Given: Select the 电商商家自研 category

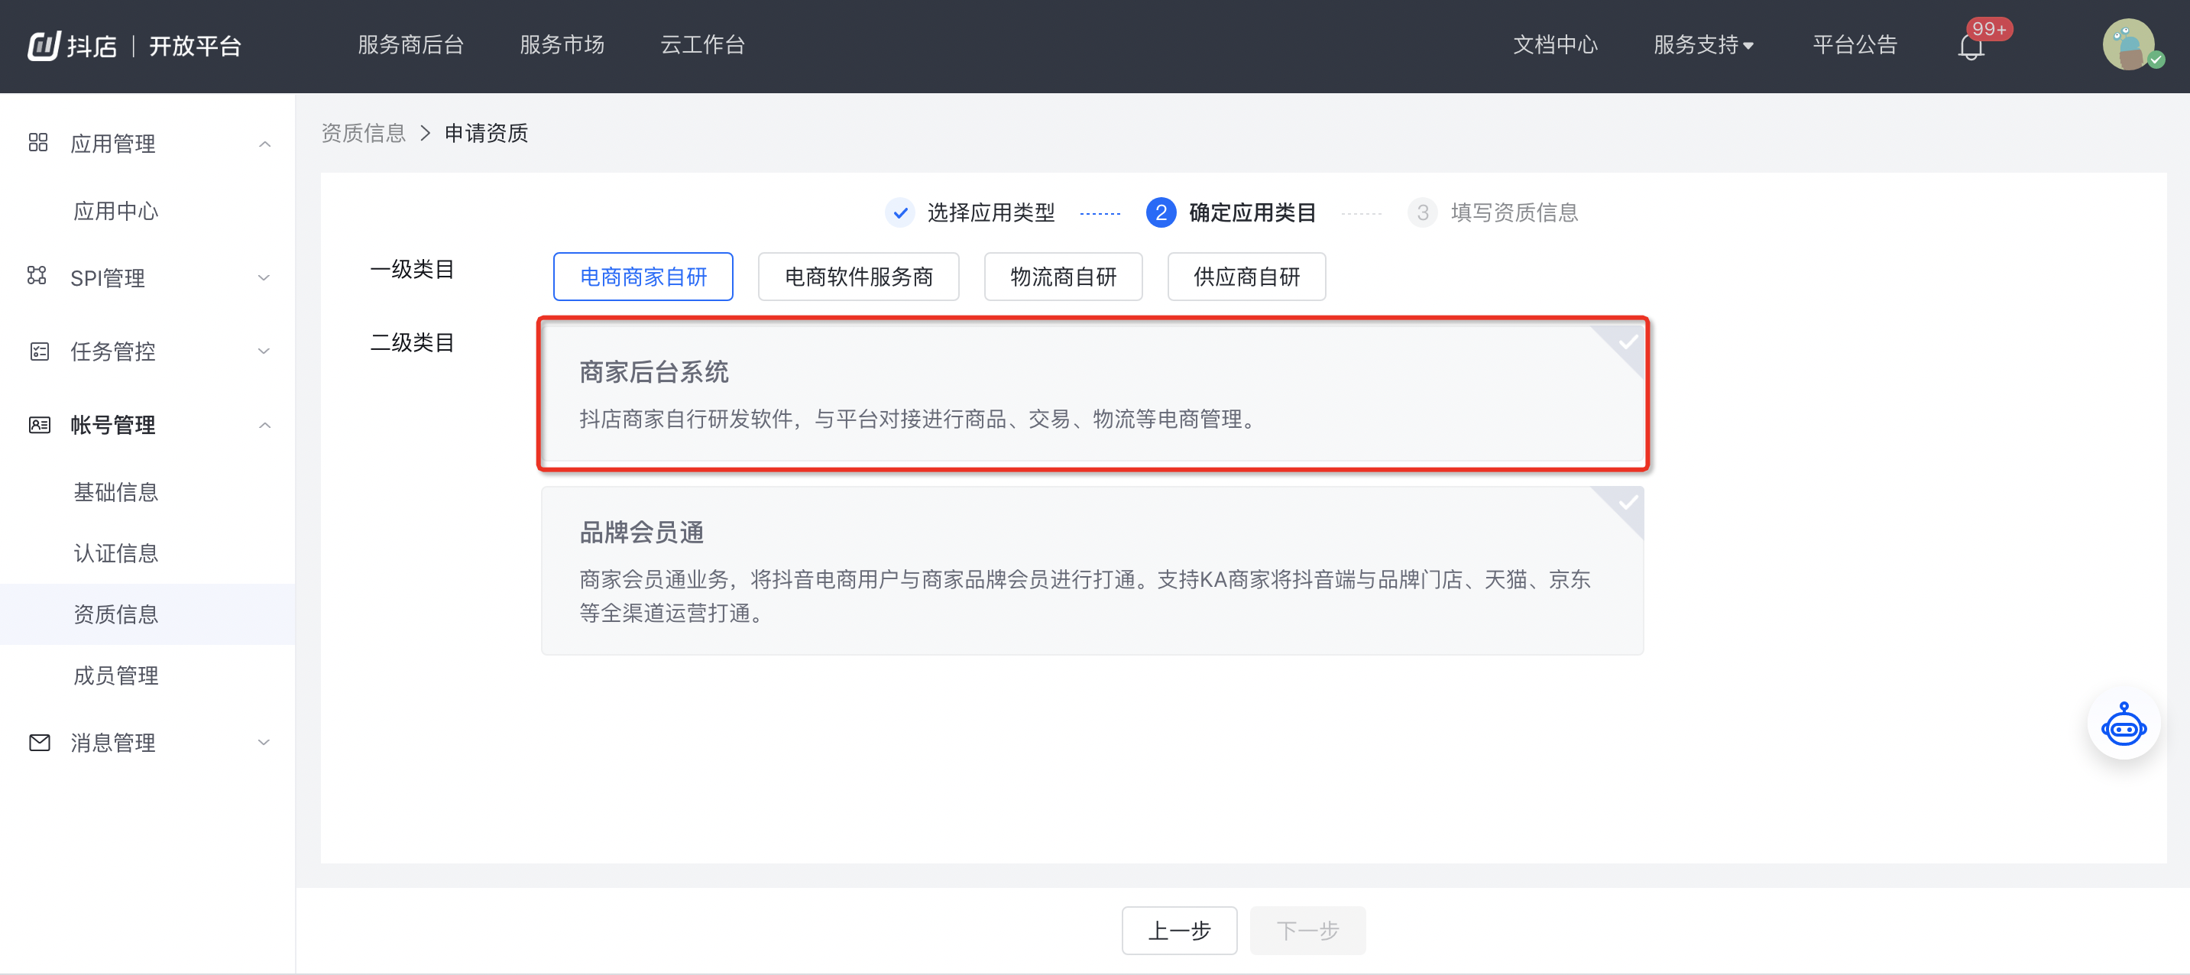Looking at the screenshot, I should point(643,277).
